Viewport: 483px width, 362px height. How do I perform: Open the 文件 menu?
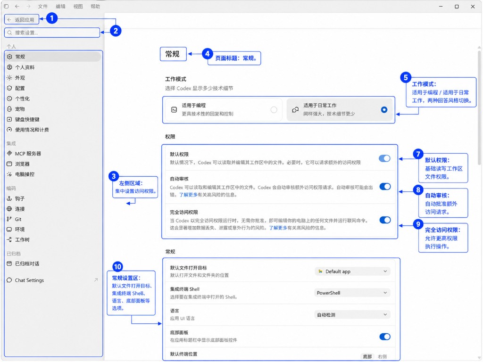(42, 6)
